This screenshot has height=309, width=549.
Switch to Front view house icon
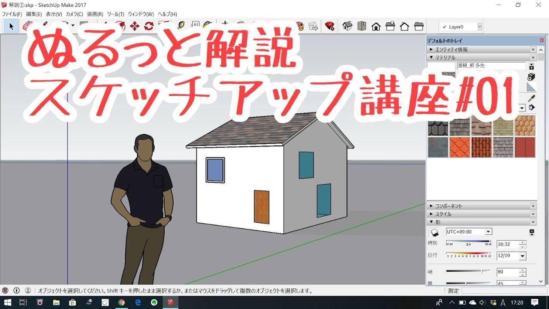tap(376, 27)
